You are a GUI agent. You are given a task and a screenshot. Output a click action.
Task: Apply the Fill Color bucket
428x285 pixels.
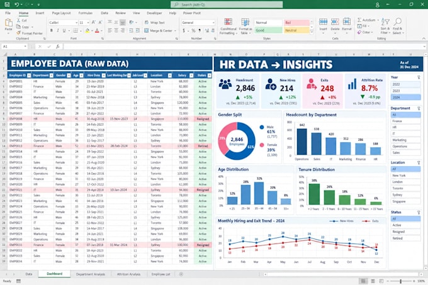[87, 31]
